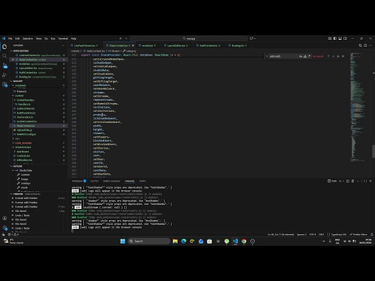Viewport: 375px width, 281px height.
Task: Switch to the Debug Console panel tab
Action: [111, 181]
